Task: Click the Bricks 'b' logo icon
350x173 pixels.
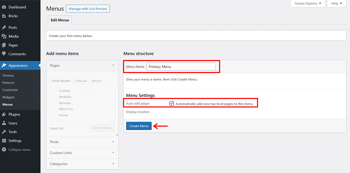Action: click(4, 16)
